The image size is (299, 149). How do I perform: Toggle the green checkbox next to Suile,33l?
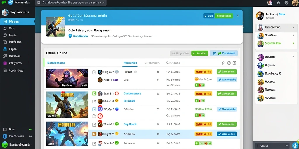[x=94, y=93]
